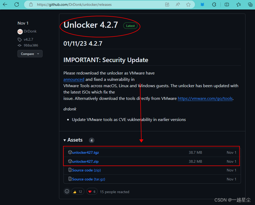Click the tag icon beside v4.2.7

pos(20,39)
